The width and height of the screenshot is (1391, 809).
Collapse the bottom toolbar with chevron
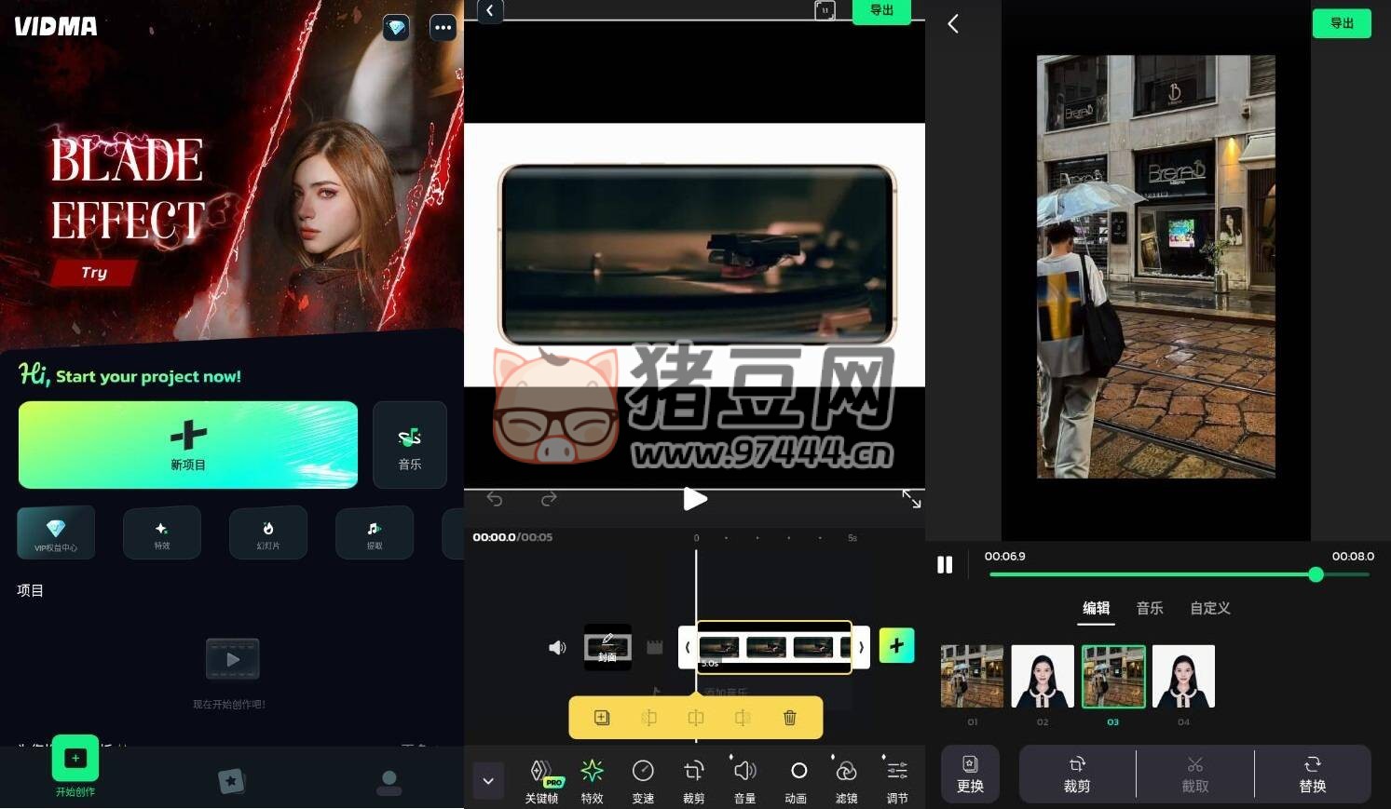tap(488, 780)
